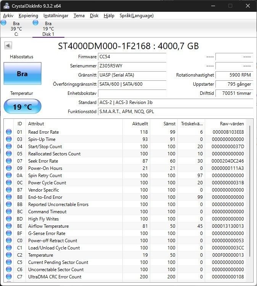Viewport: 257px width, 286px height.
Task: Open the Tema menu
Action: [x=79, y=16]
